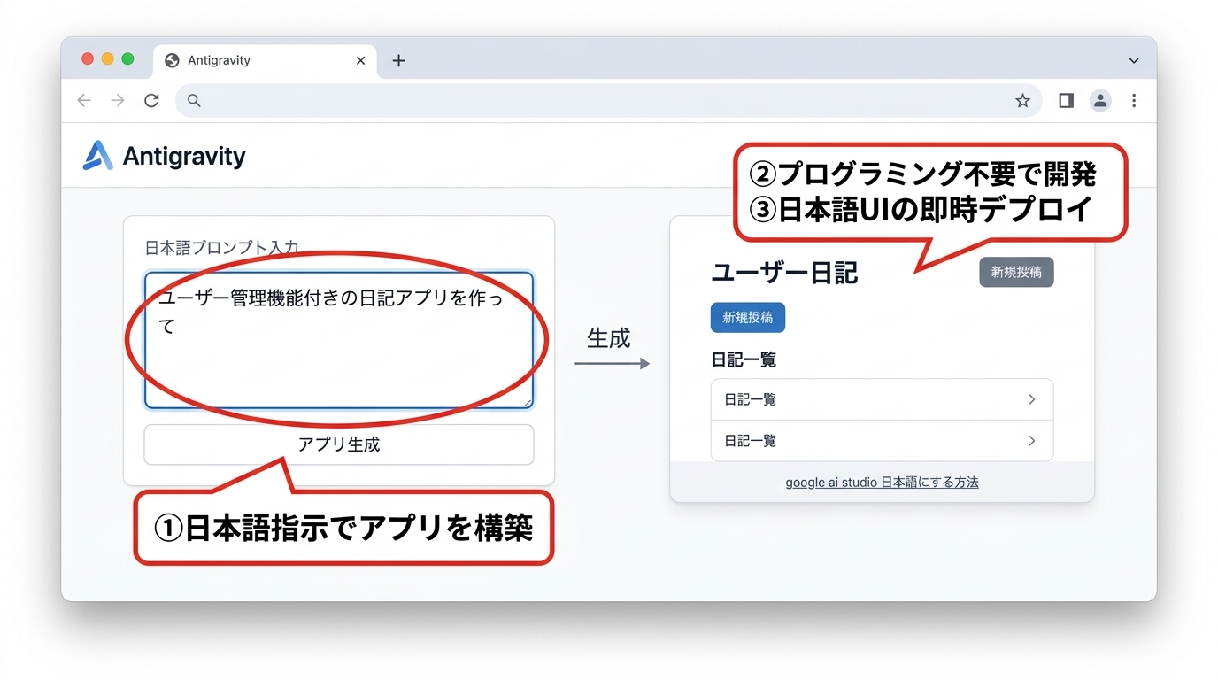
Task: Reload the current page
Action: 151,100
